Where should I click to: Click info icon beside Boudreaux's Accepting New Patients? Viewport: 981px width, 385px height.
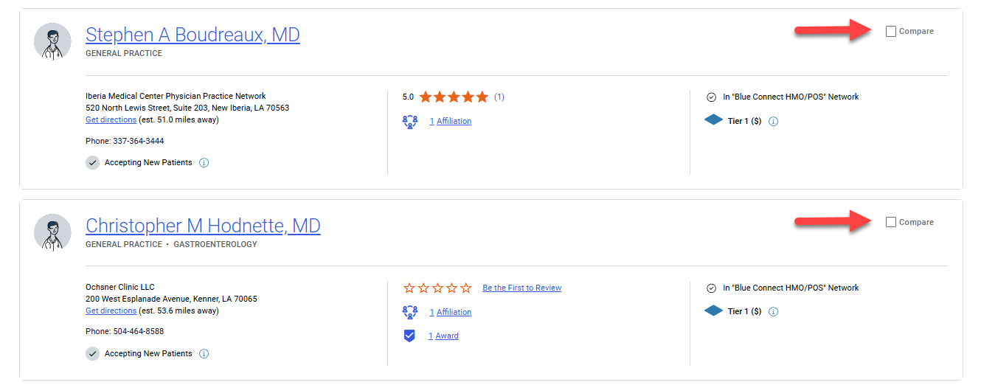pyautogui.click(x=204, y=163)
